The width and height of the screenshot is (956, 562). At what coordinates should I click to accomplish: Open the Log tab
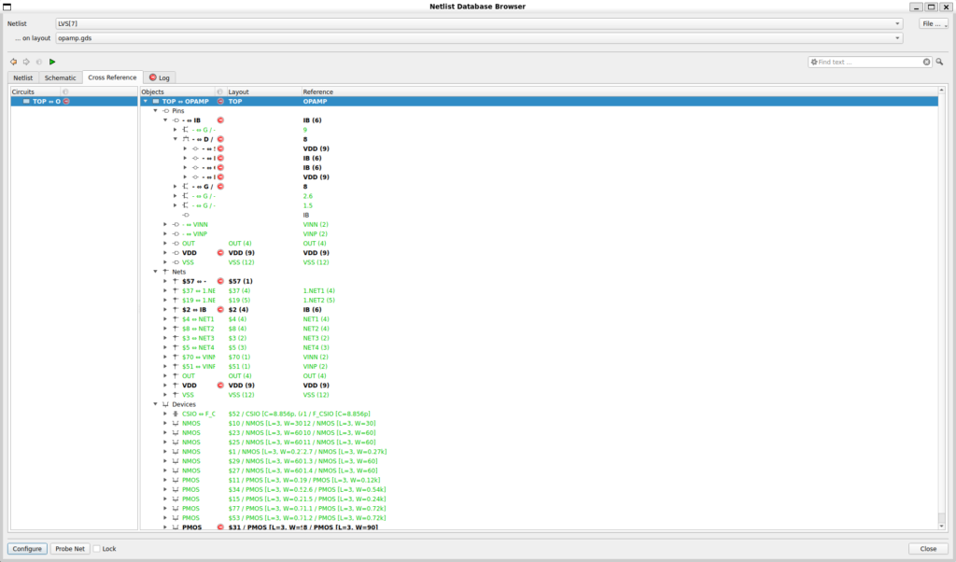[159, 77]
